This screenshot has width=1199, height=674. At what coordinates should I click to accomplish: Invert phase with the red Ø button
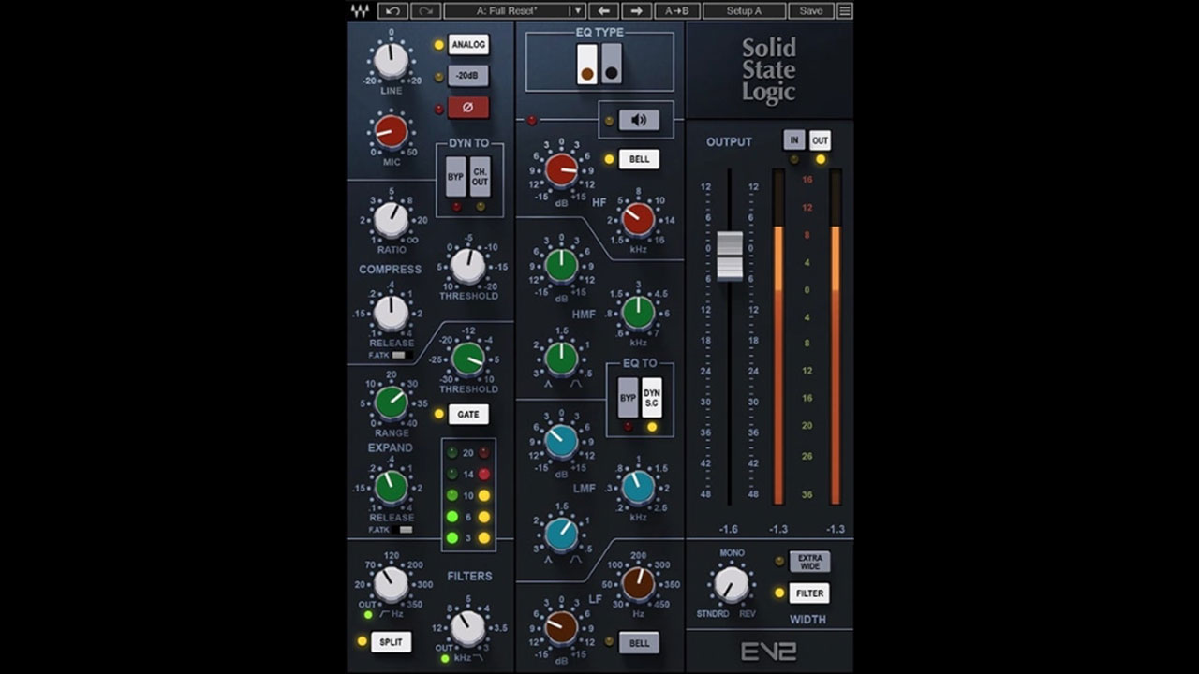(468, 108)
